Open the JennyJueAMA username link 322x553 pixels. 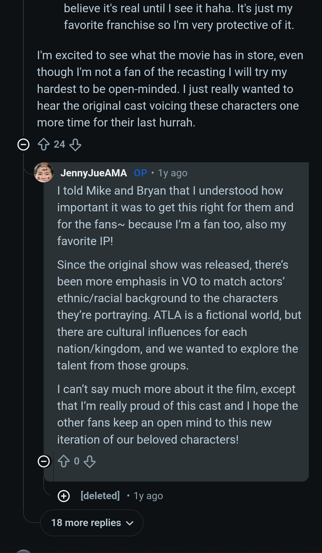[93, 173]
